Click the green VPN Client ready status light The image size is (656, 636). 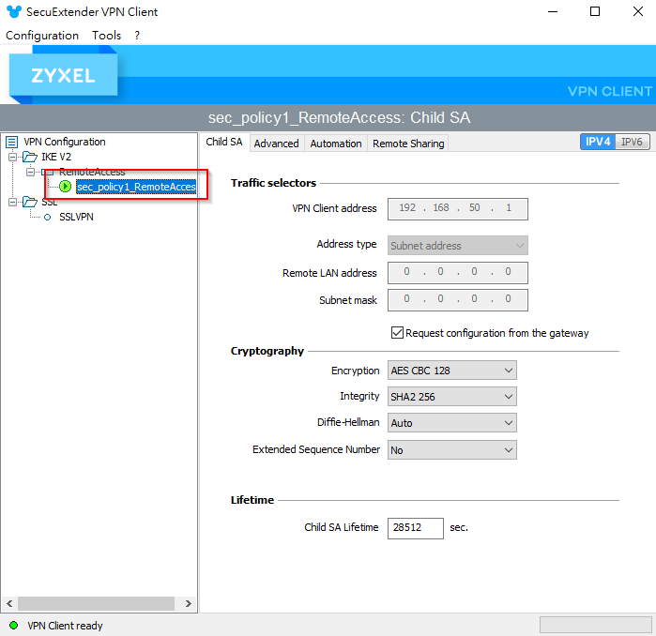click(x=14, y=625)
